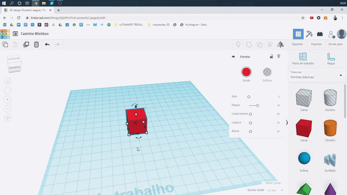Click the Raio slider handle
This screenshot has height=195, width=347.
[249, 97]
